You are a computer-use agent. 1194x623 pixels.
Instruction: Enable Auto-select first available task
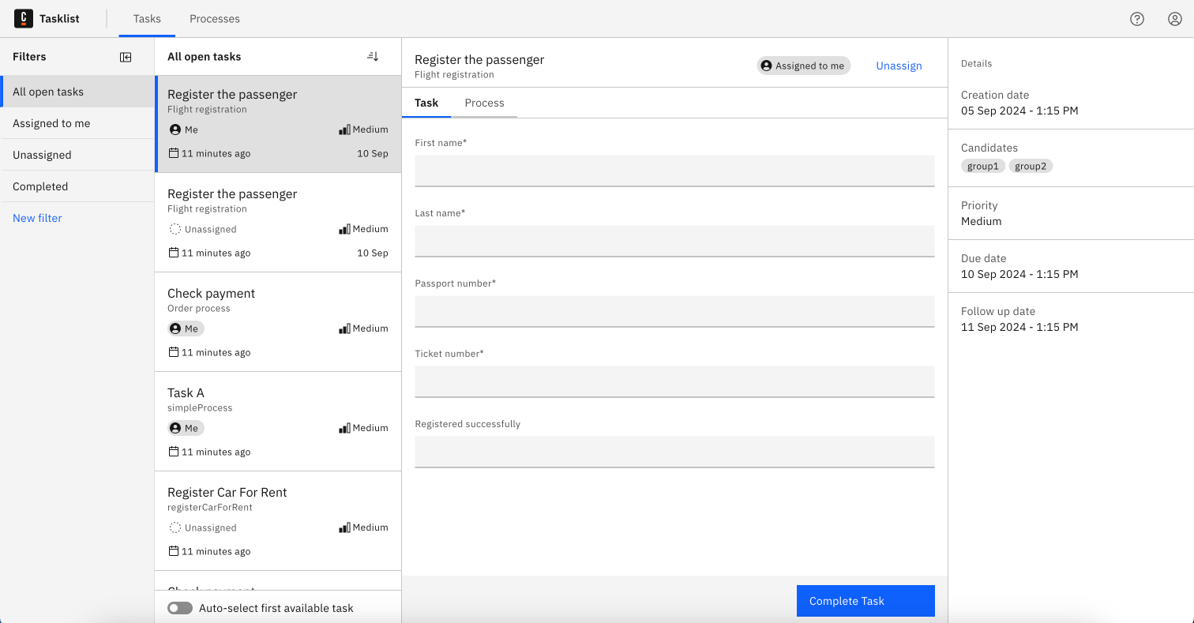pyautogui.click(x=181, y=608)
